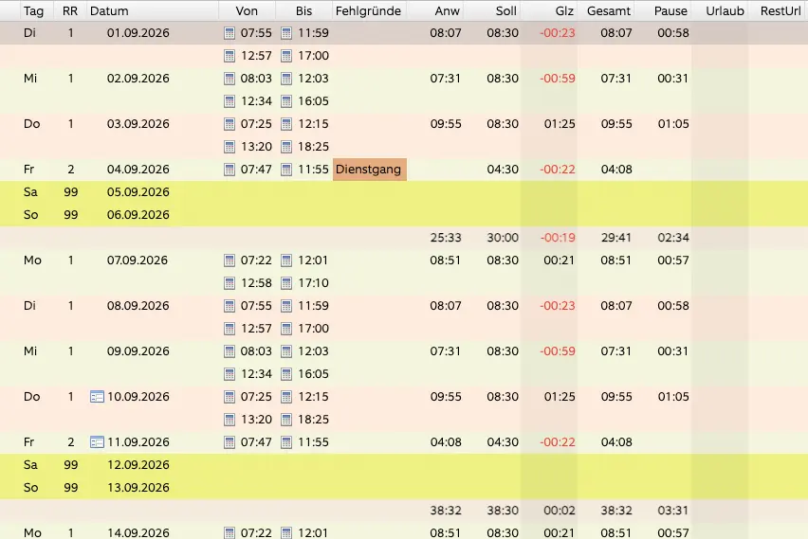Open the note icon beside date 11.09.2026
The width and height of the screenshot is (808, 539).
click(x=97, y=441)
